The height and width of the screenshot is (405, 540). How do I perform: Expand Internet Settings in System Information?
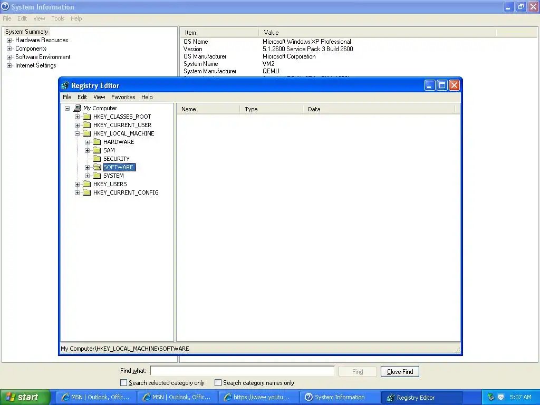(9, 65)
